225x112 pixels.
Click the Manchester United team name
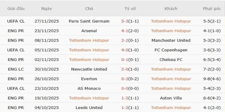click(x=171, y=40)
